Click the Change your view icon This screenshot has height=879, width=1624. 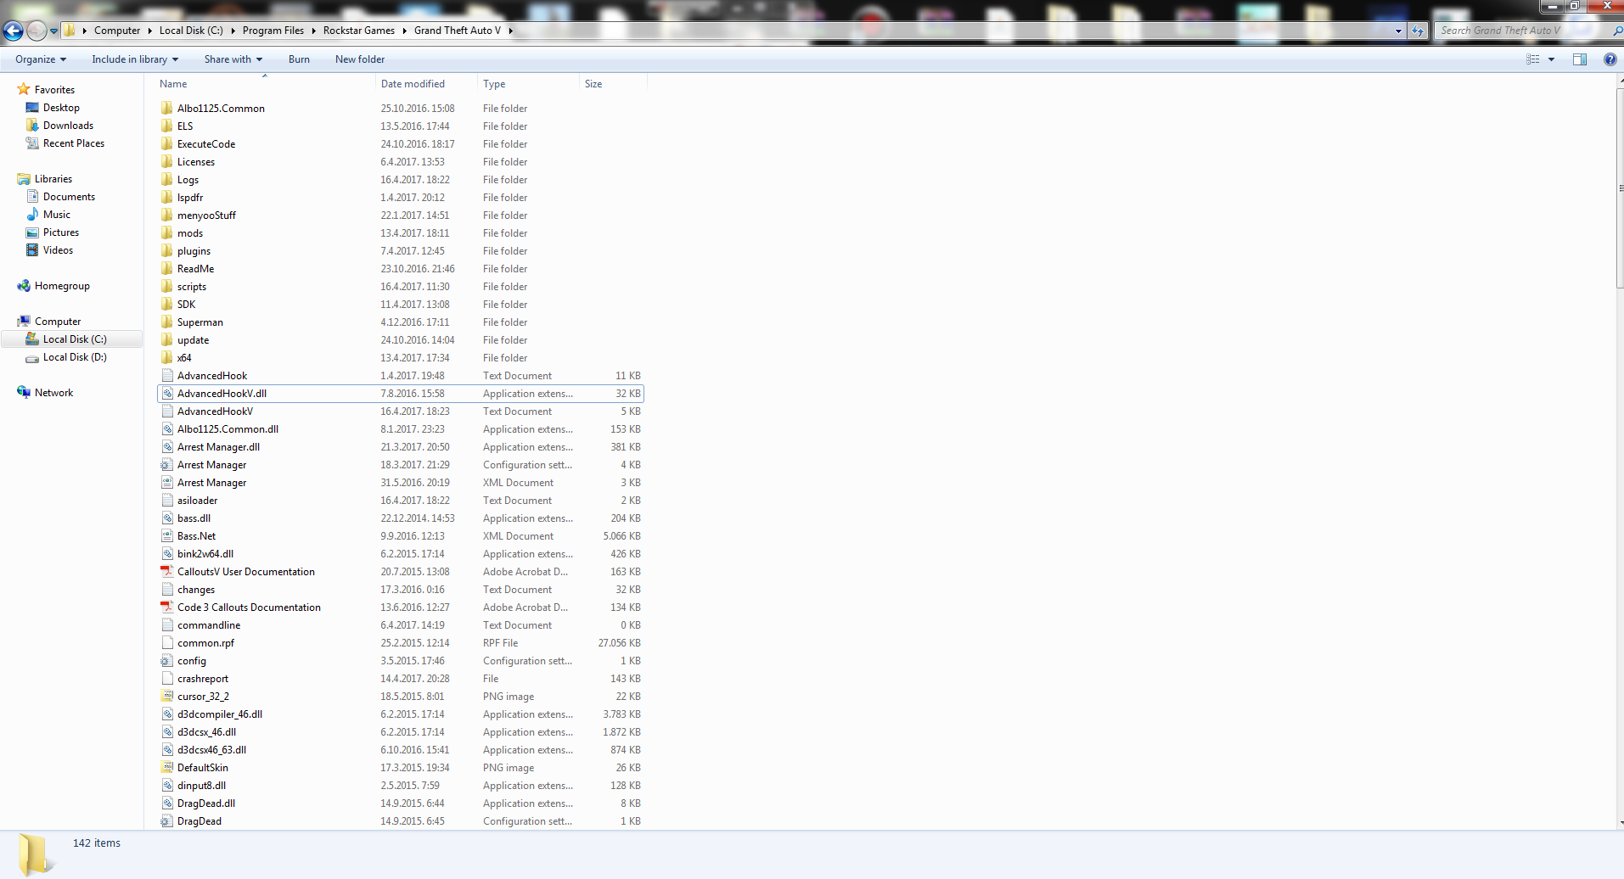1533,59
